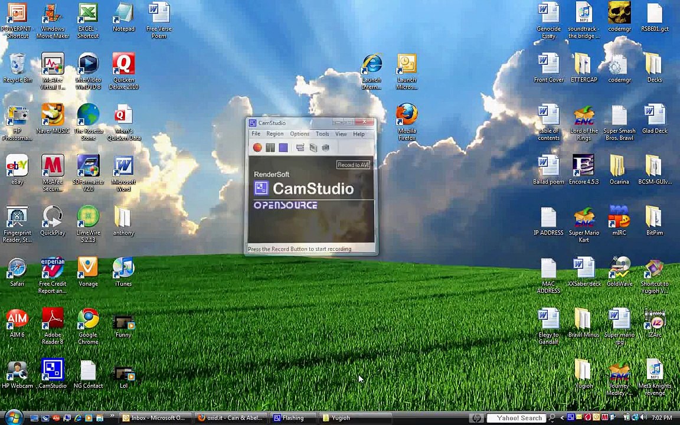Screen dimensions: 680x425
Task: Select the Genocide Essay document
Action: (548, 21)
